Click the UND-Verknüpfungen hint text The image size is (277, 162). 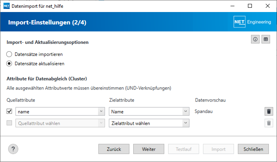click(89, 88)
